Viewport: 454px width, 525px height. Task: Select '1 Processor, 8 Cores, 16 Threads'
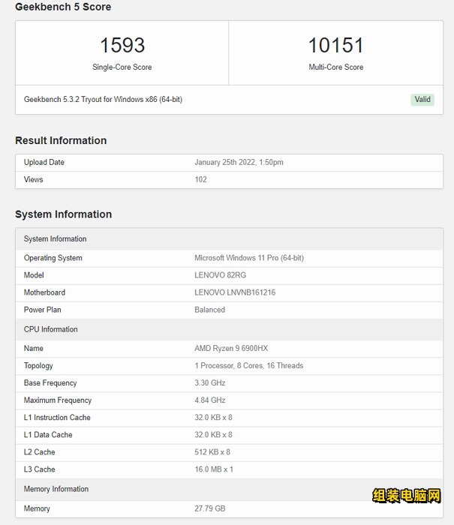click(x=249, y=366)
